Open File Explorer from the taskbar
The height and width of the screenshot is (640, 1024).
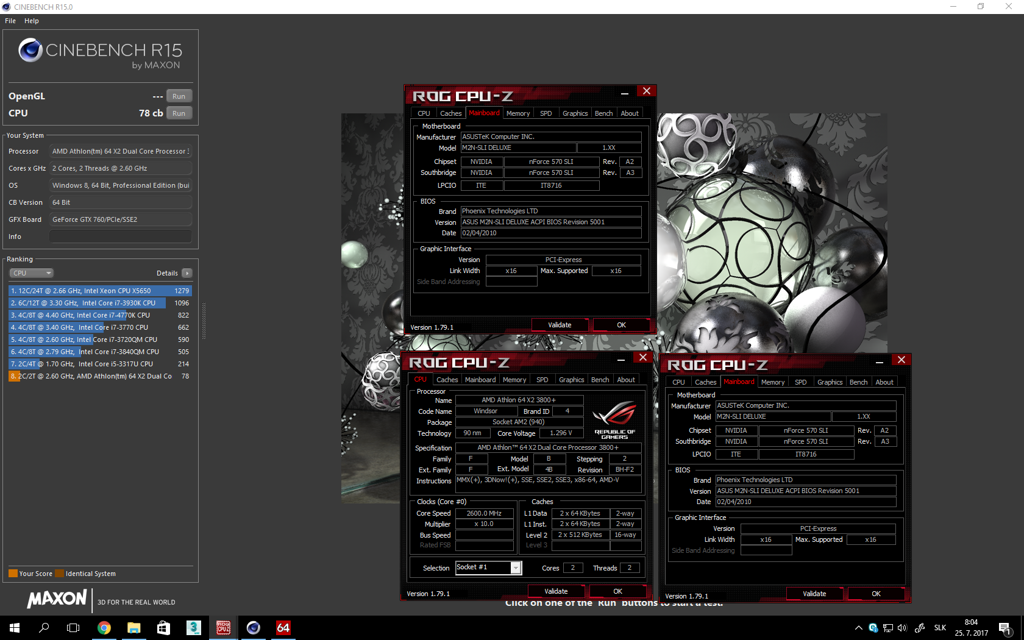pyautogui.click(x=134, y=628)
